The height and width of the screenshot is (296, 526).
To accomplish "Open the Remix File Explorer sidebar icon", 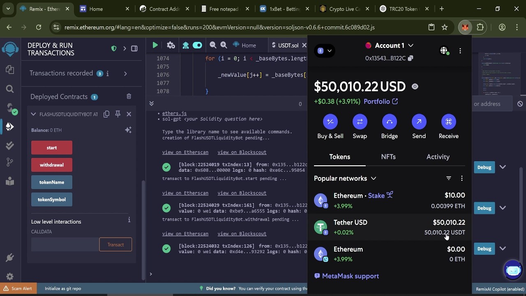I will (10, 70).
